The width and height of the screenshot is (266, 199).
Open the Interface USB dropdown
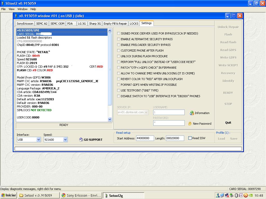tap(39, 140)
